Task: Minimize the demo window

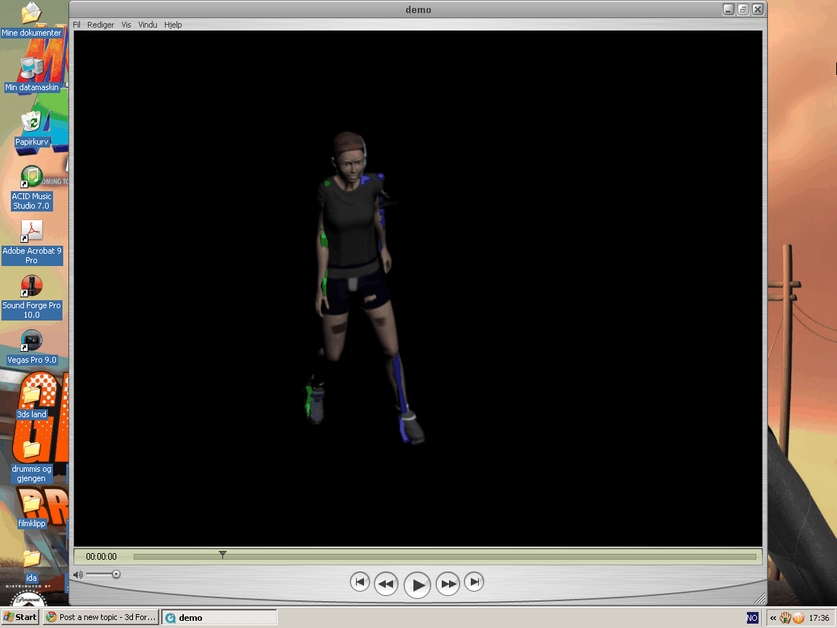Action: click(729, 9)
